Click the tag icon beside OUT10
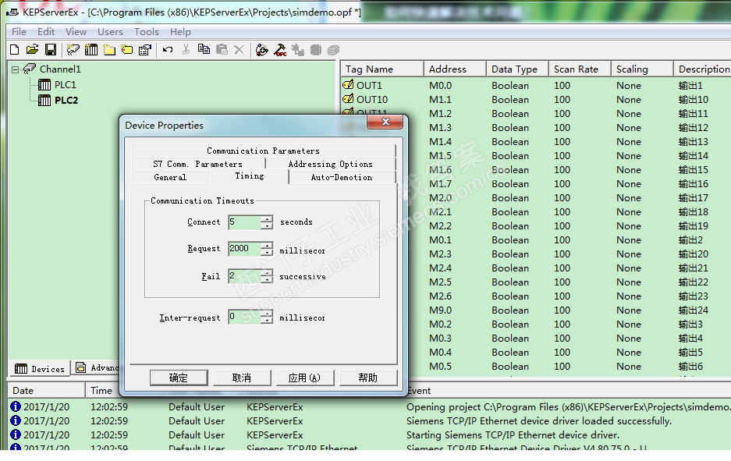Viewport: 731px width, 461px height. pyautogui.click(x=348, y=99)
